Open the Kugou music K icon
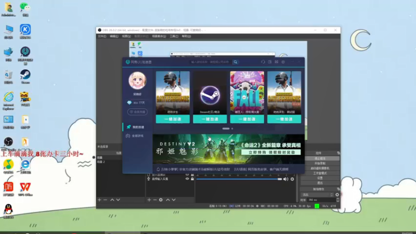The image size is (416, 234). coord(25,31)
